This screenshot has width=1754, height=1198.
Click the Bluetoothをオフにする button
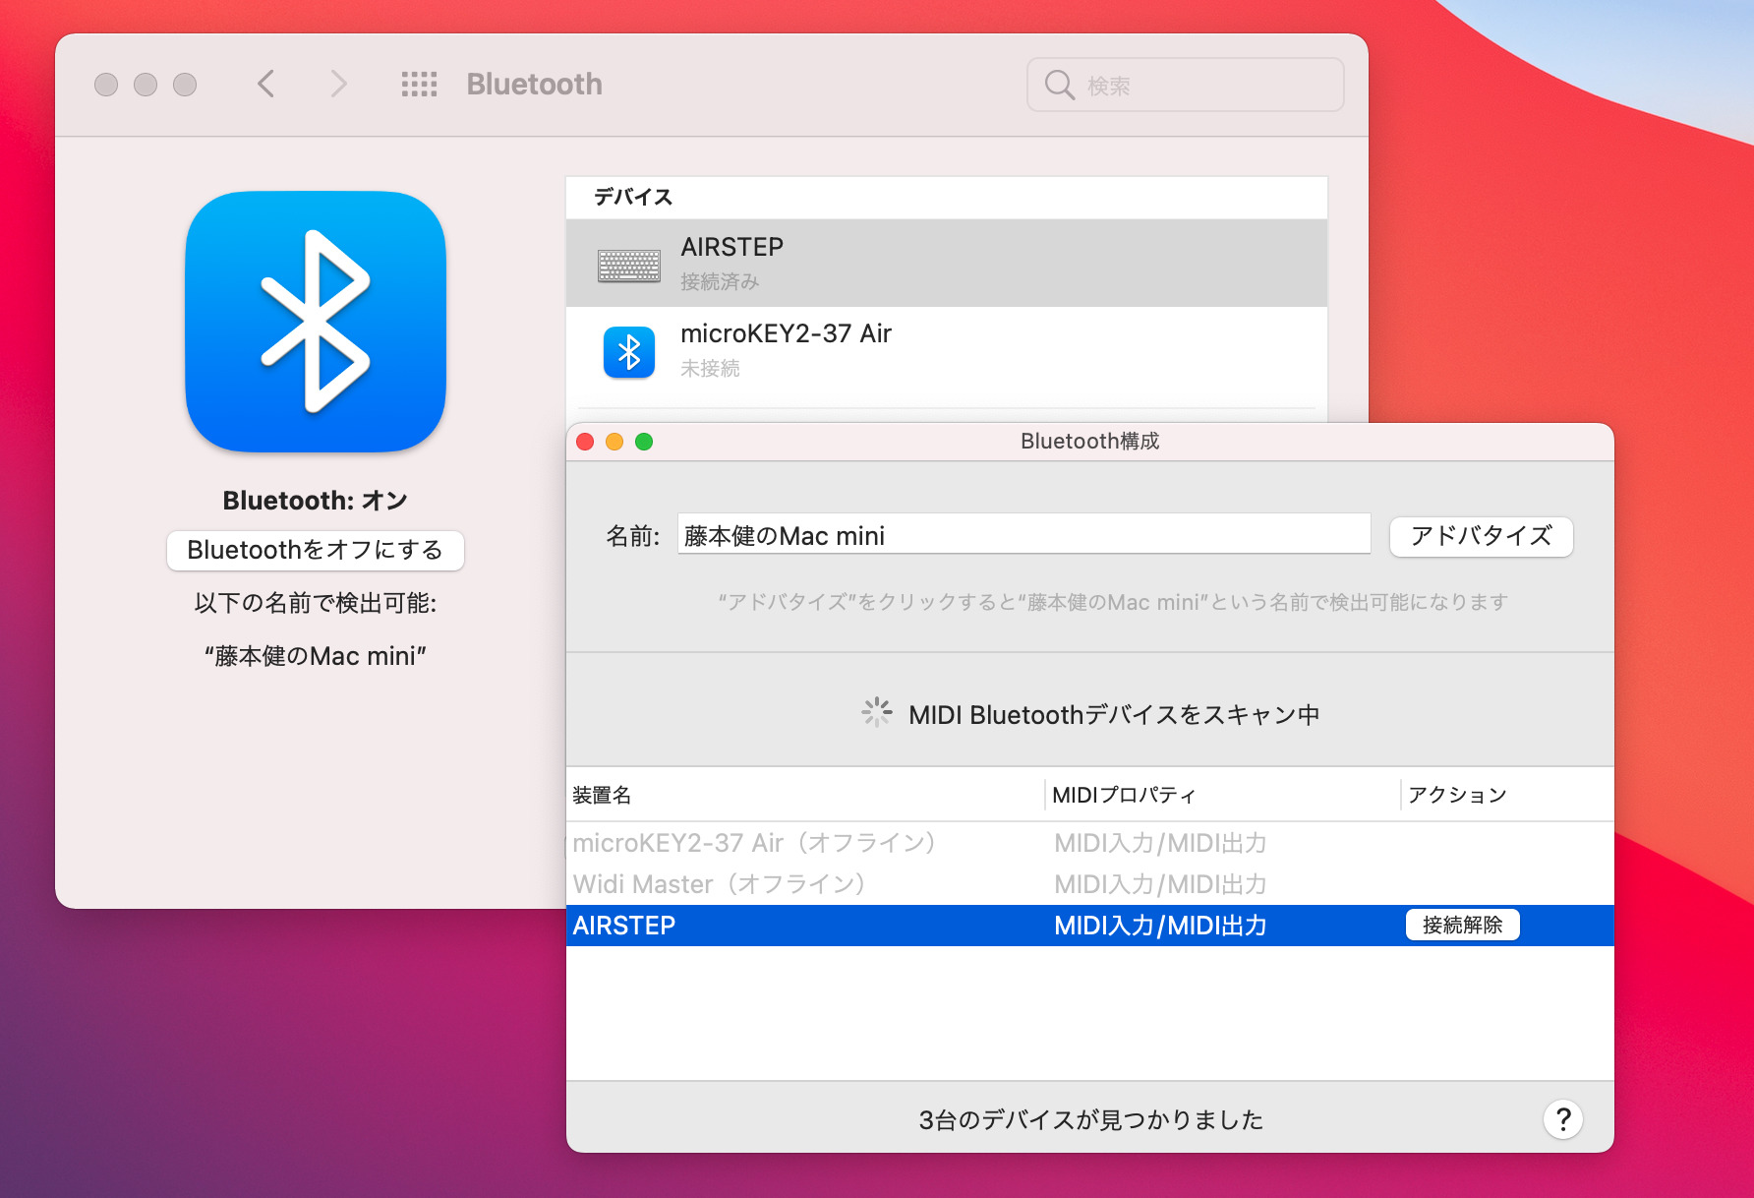pos(316,550)
